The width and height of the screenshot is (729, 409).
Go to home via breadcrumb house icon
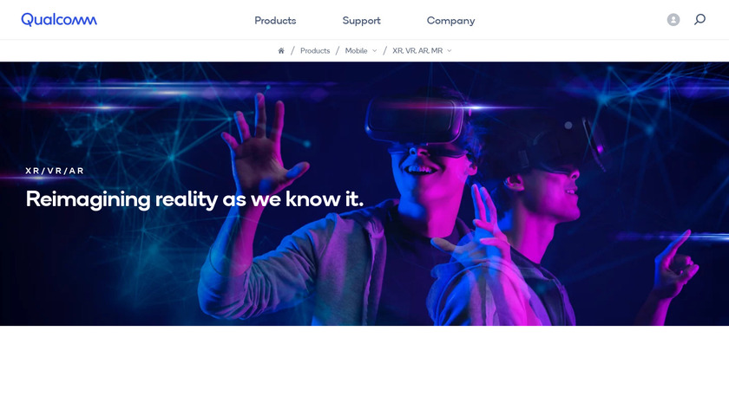[x=281, y=50]
